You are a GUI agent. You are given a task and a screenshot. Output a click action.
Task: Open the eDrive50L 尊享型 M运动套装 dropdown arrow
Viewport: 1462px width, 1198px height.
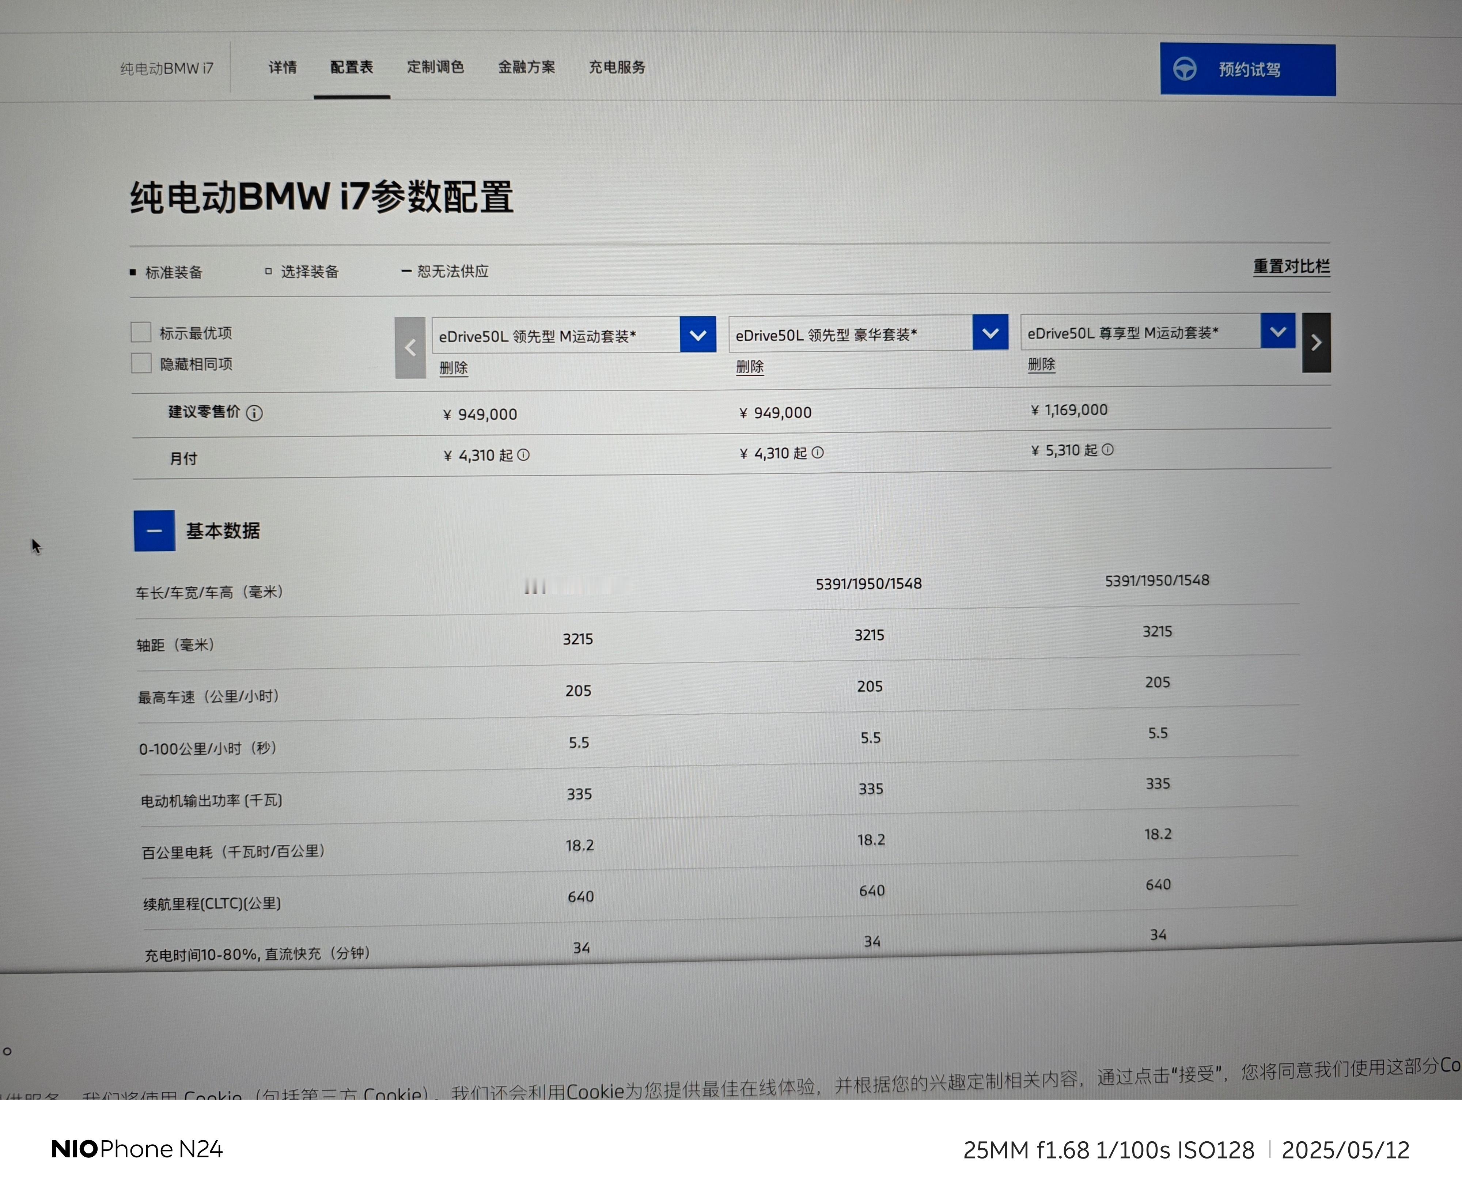1278,331
